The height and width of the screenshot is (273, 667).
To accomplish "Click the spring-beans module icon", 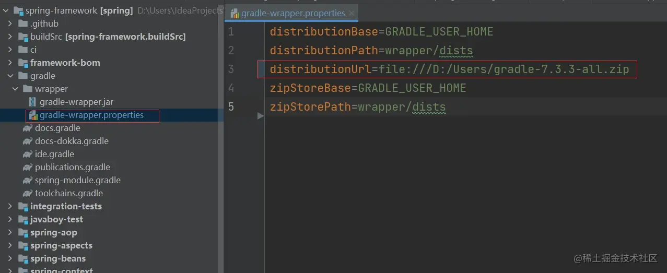I will [x=22, y=258].
